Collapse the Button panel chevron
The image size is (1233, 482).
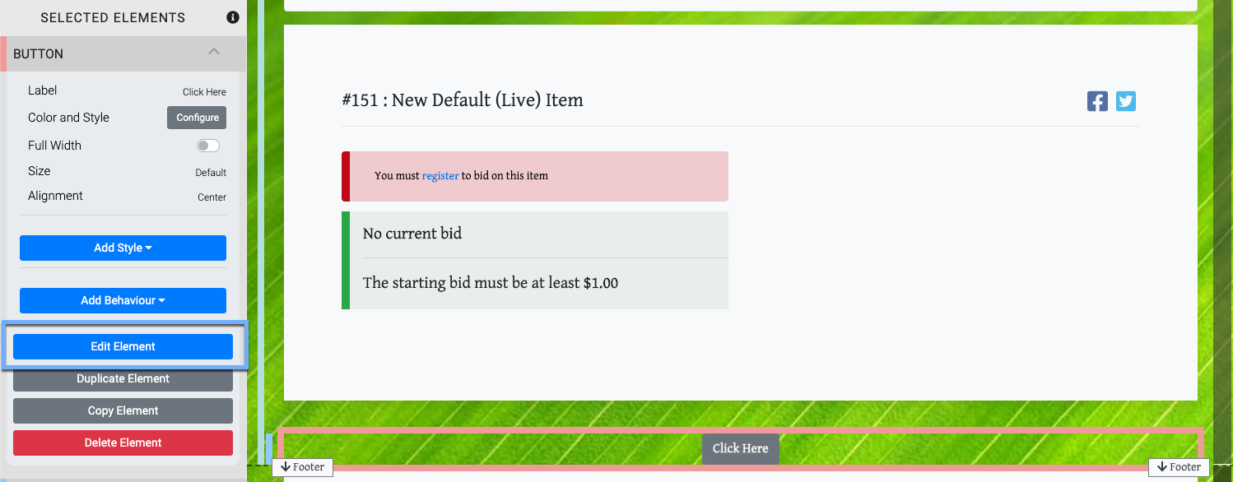click(x=214, y=52)
